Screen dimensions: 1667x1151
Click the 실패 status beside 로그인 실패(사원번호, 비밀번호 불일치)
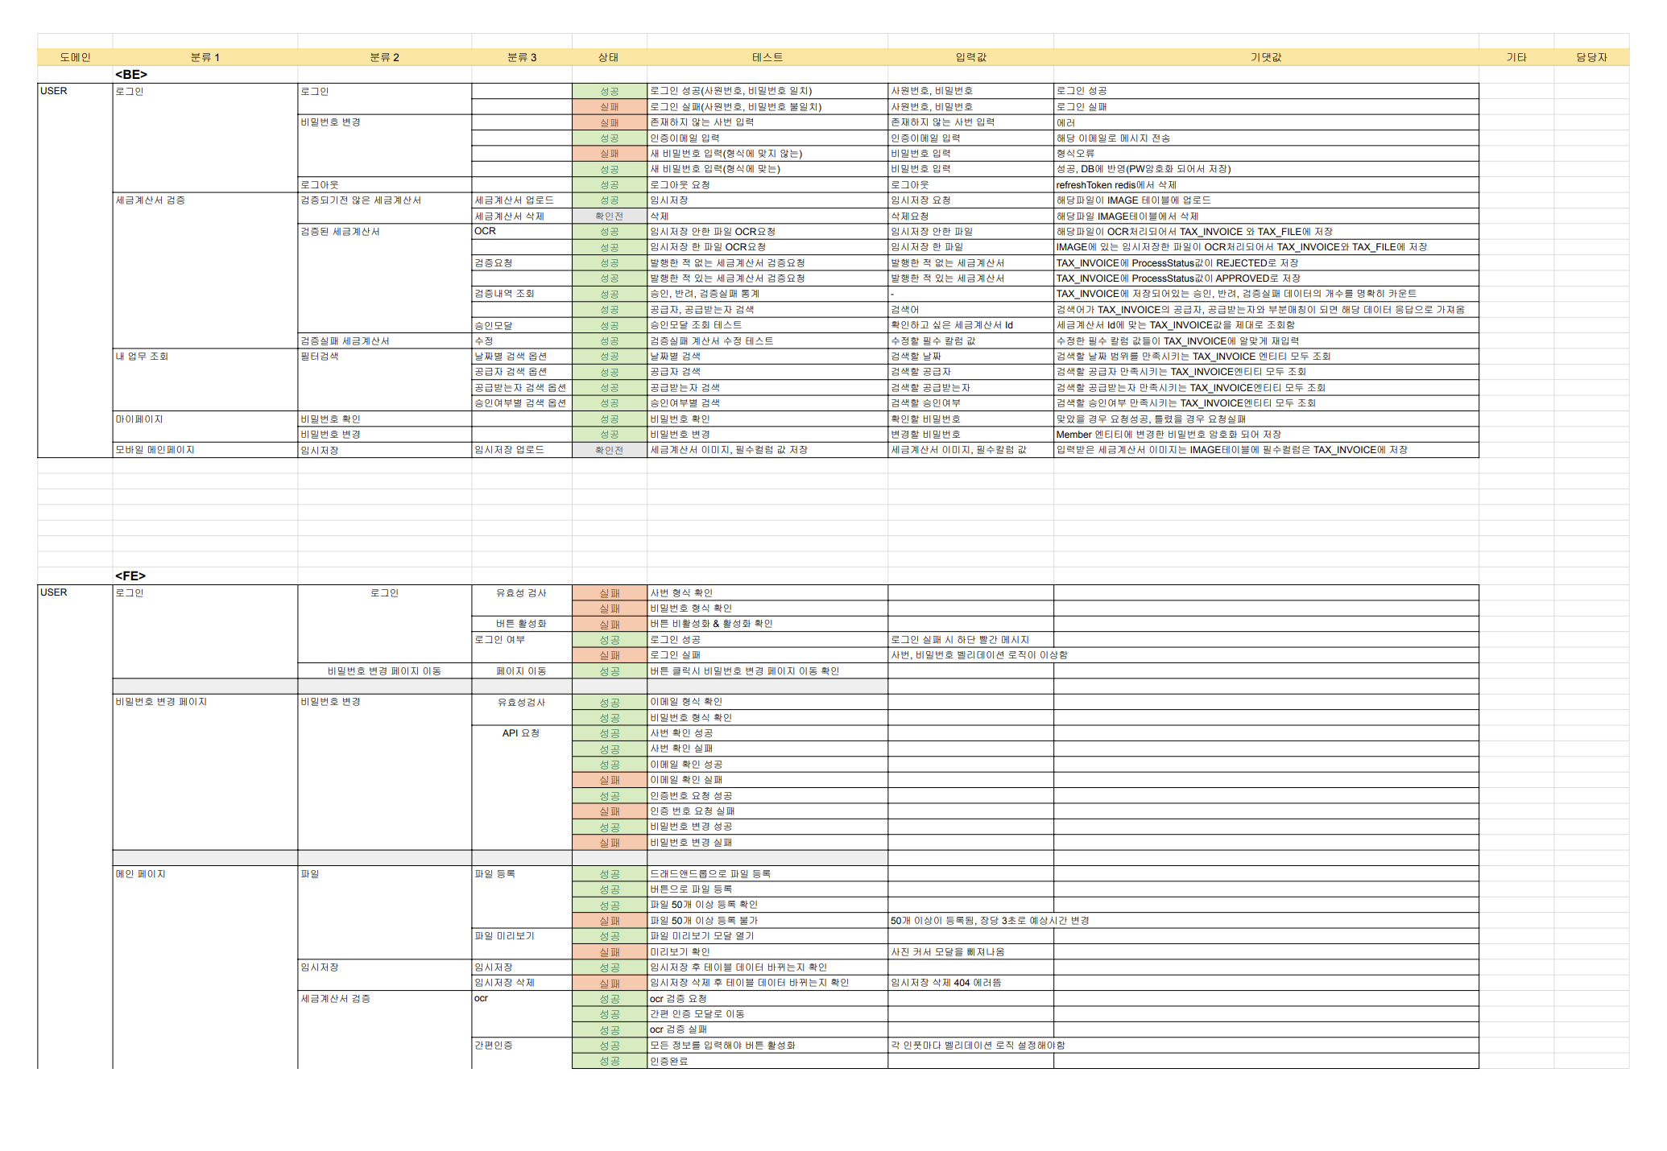coord(609,107)
